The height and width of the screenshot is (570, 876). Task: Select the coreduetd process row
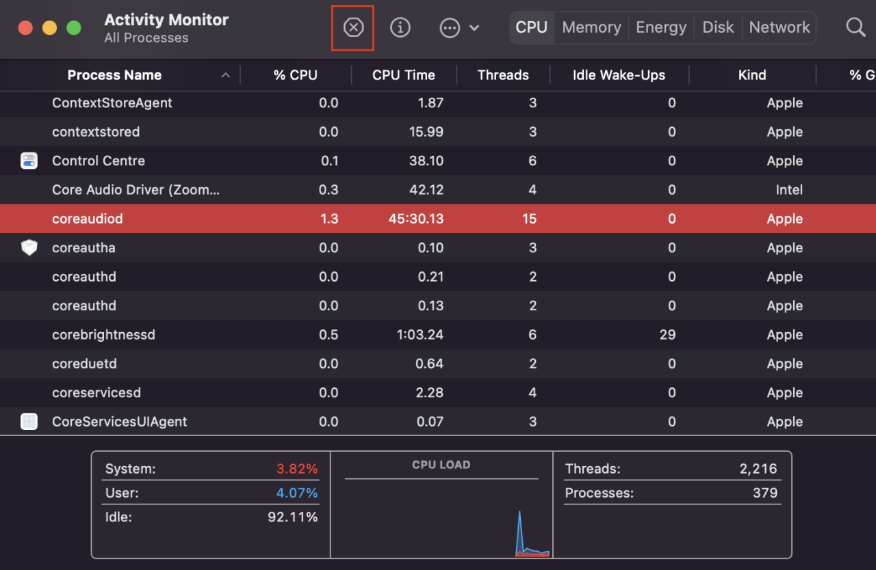(x=438, y=364)
